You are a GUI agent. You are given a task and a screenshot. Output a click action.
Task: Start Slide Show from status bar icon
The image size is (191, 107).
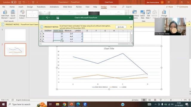161,100
